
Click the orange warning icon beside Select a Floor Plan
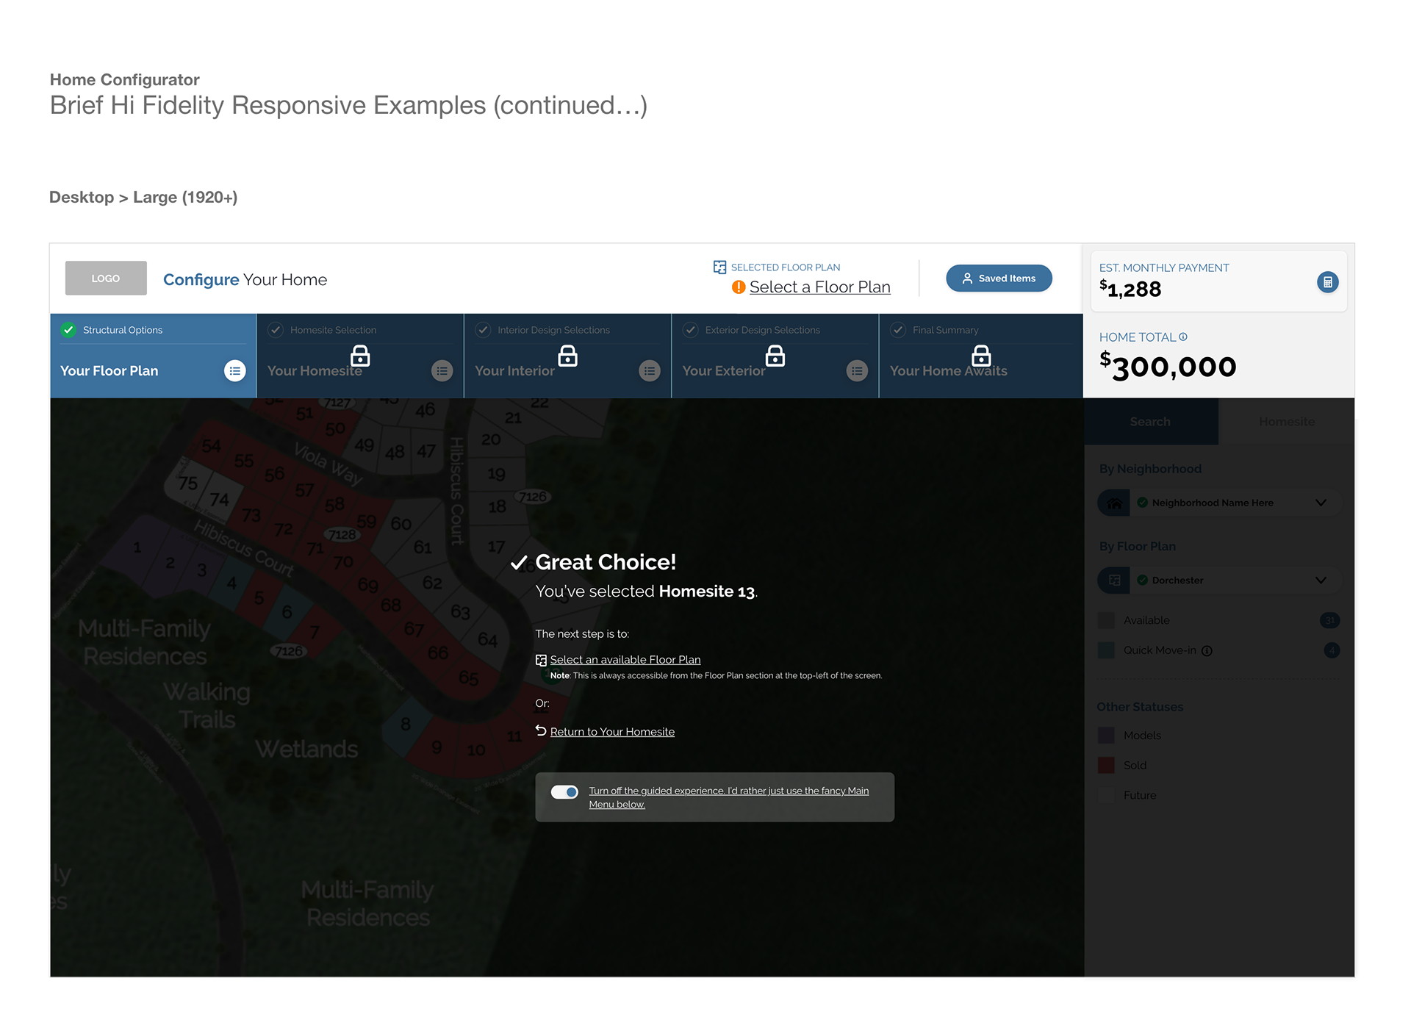coord(739,287)
